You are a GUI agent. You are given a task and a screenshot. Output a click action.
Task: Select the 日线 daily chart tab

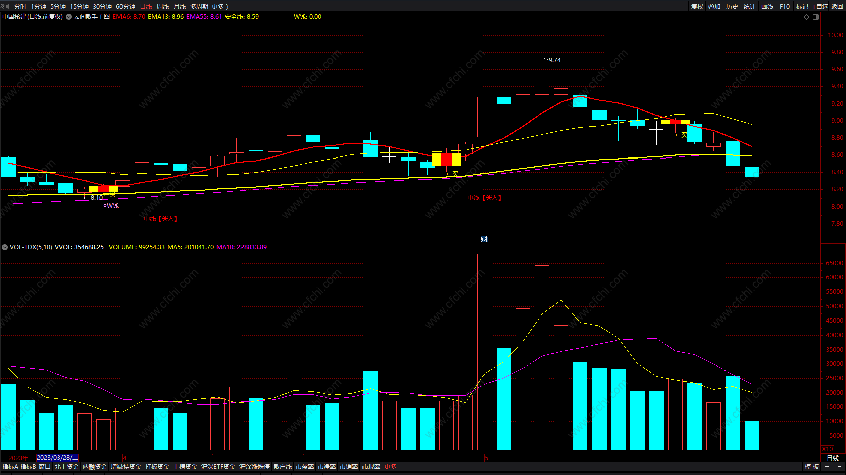coord(146,7)
